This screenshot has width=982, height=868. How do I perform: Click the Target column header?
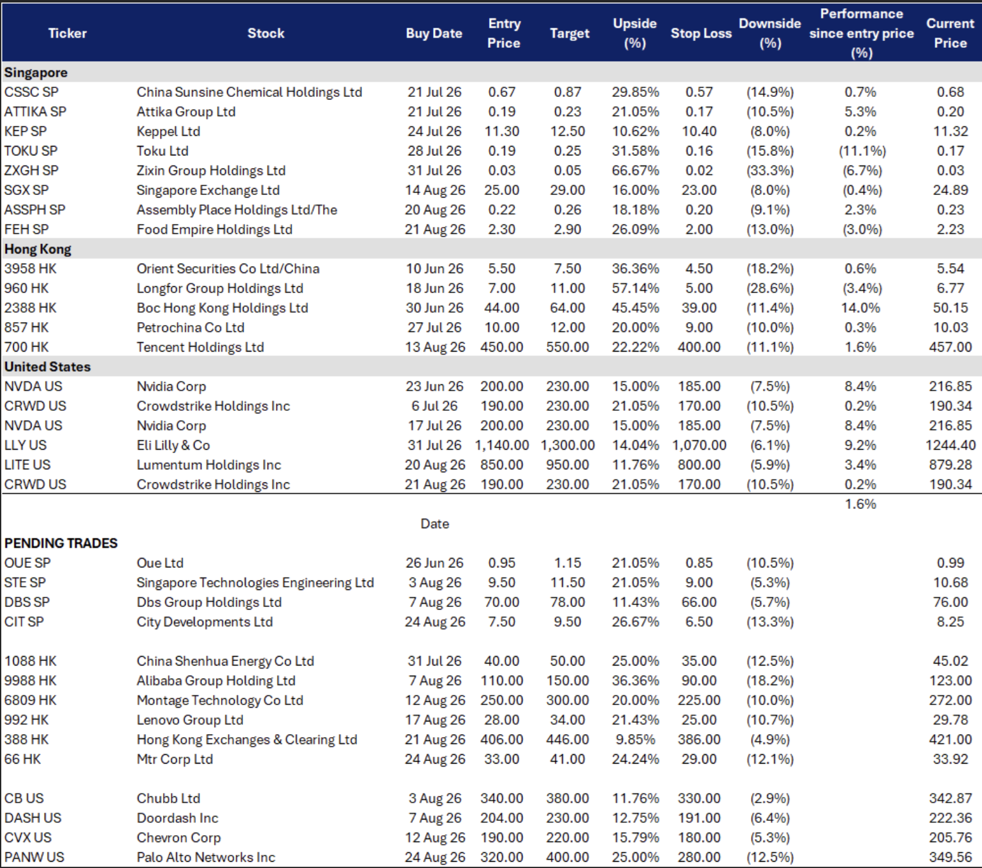569,33
